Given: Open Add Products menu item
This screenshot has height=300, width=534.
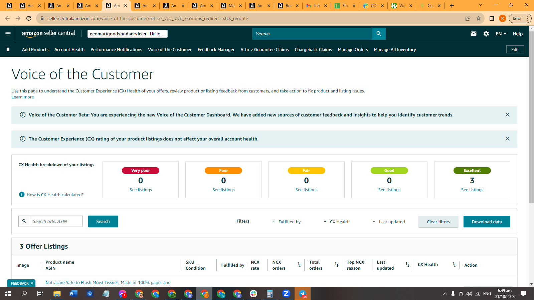Looking at the screenshot, I should point(35,49).
